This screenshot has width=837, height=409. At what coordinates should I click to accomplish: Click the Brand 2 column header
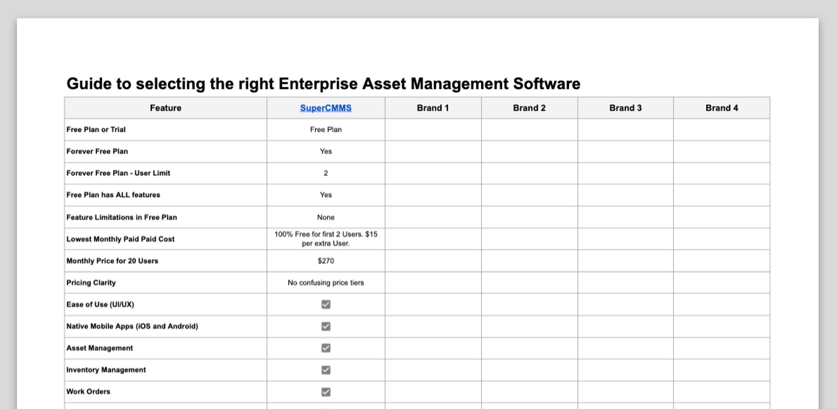pos(529,108)
